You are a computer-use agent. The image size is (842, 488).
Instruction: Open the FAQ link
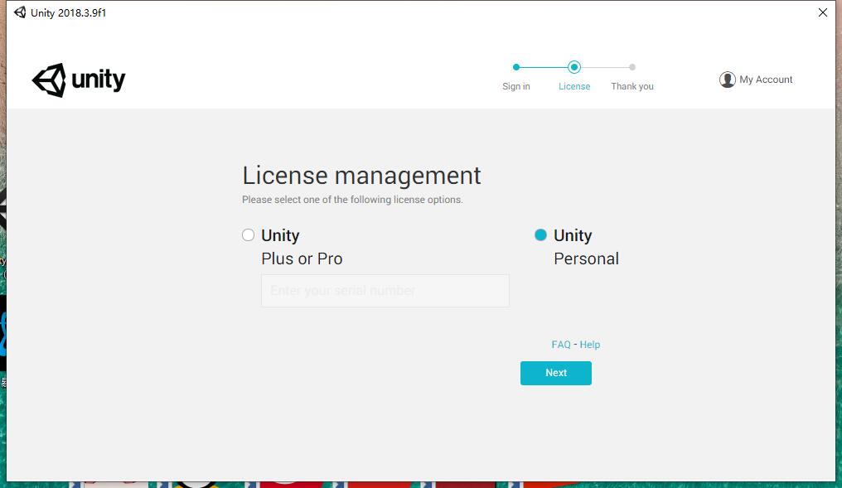(x=560, y=345)
